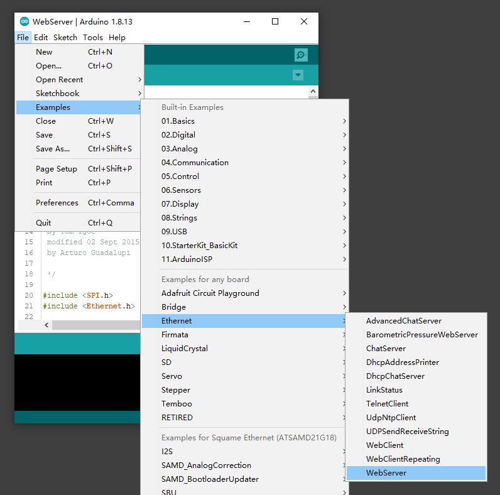Choose Quit in the File menu
This screenshot has height=495, width=500.
point(79,222)
